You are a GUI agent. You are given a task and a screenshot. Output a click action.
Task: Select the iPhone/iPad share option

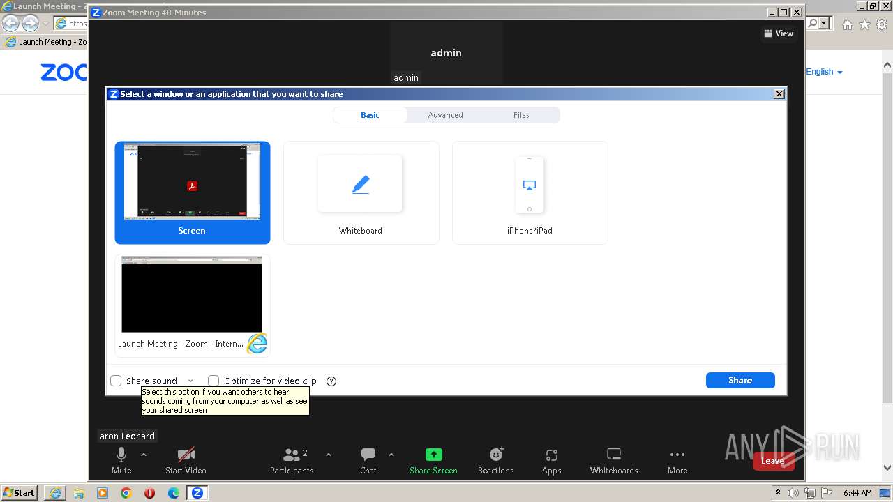tap(530, 192)
